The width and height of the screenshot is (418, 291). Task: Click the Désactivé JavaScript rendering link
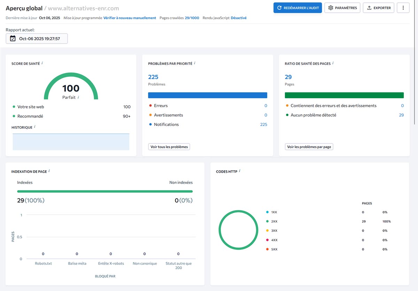pyautogui.click(x=239, y=18)
